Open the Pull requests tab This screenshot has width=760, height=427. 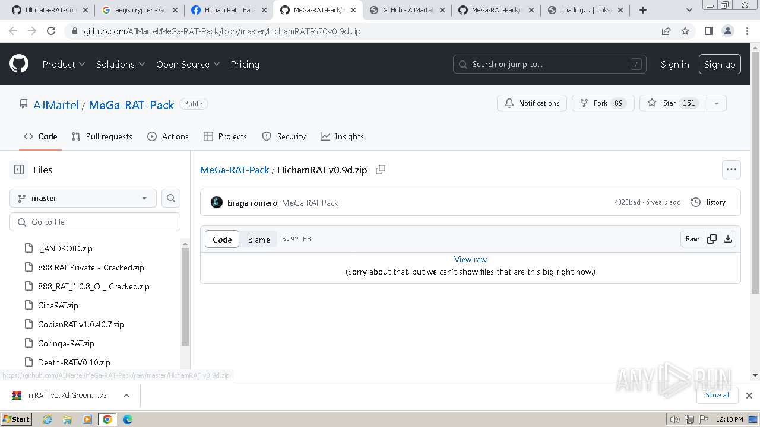pyautogui.click(x=102, y=136)
